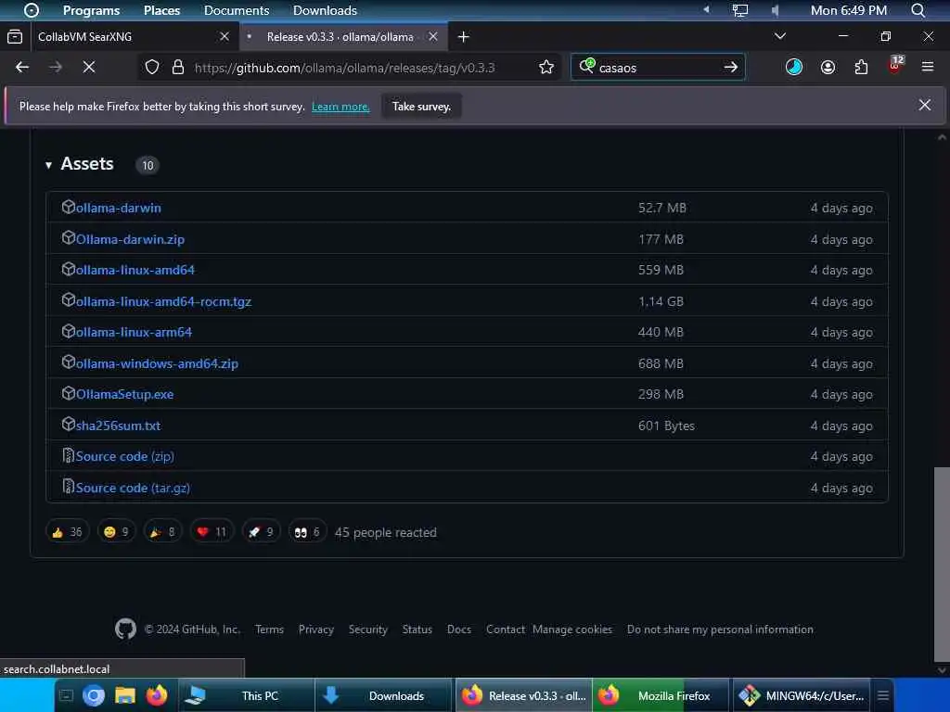Switch to MINGW64 terminal in taskbar
The height and width of the screenshot is (712, 950).
point(801,695)
